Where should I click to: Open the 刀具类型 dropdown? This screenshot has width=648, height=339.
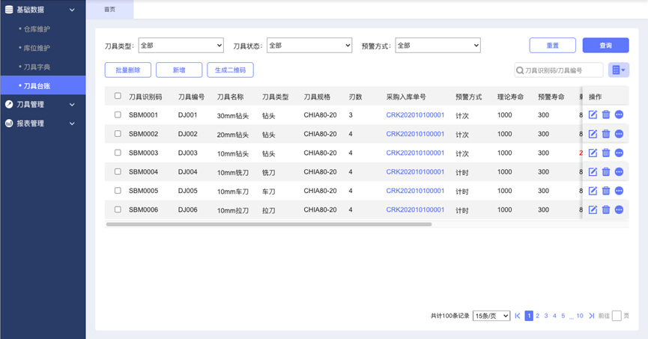(181, 46)
